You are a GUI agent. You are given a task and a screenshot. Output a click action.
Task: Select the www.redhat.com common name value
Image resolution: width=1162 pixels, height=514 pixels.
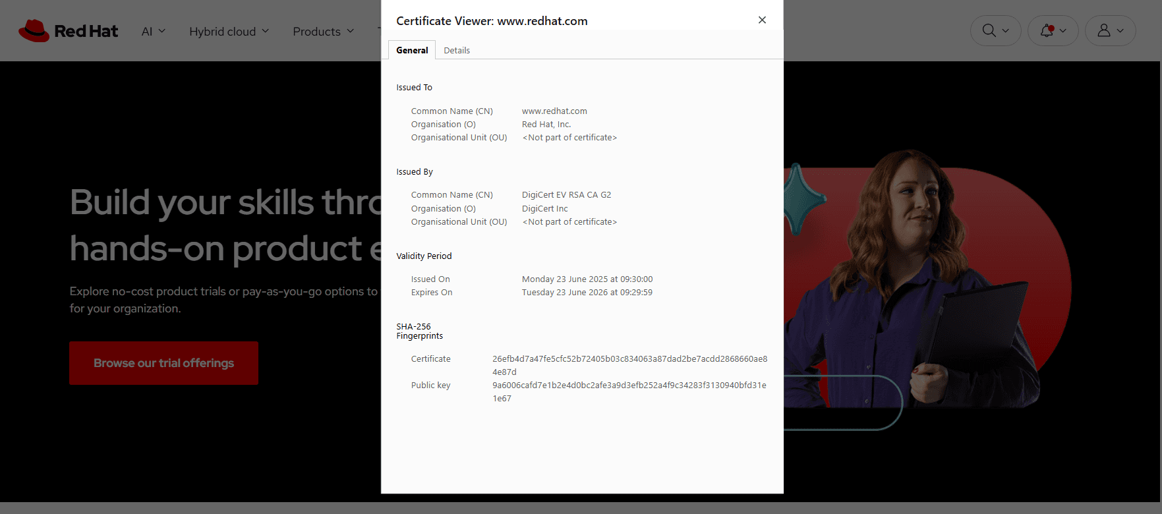(554, 111)
